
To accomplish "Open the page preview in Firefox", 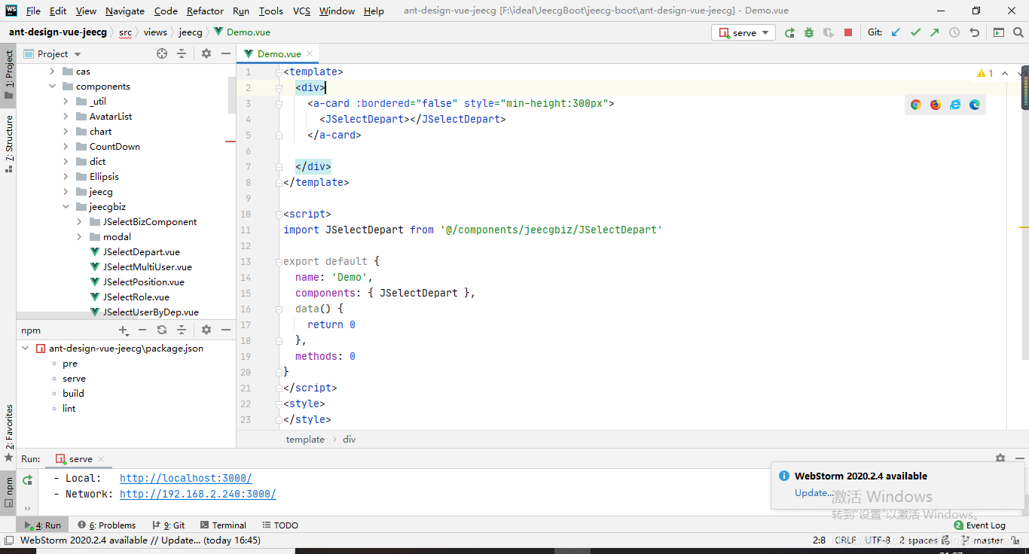I will coord(935,105).
